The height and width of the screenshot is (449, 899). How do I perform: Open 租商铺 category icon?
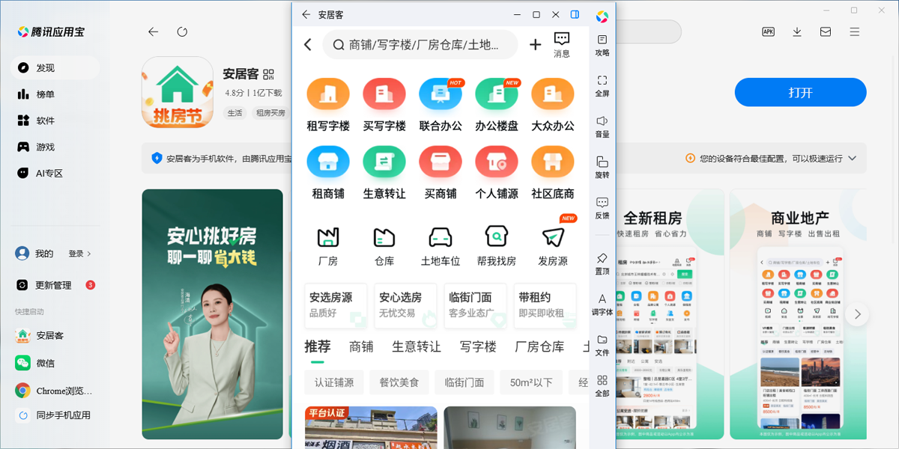[x=328, y=162]
